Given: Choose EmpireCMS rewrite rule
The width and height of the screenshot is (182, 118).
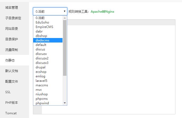Looking at the screenshot, I should click(x=48, y=27).
